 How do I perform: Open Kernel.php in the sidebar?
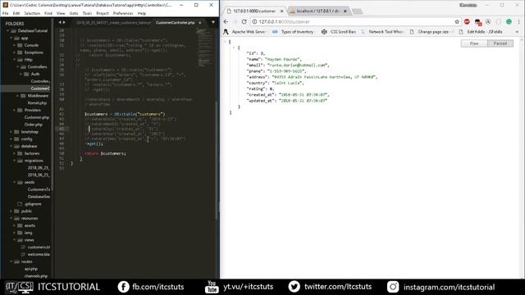click(x=37, y=103)
